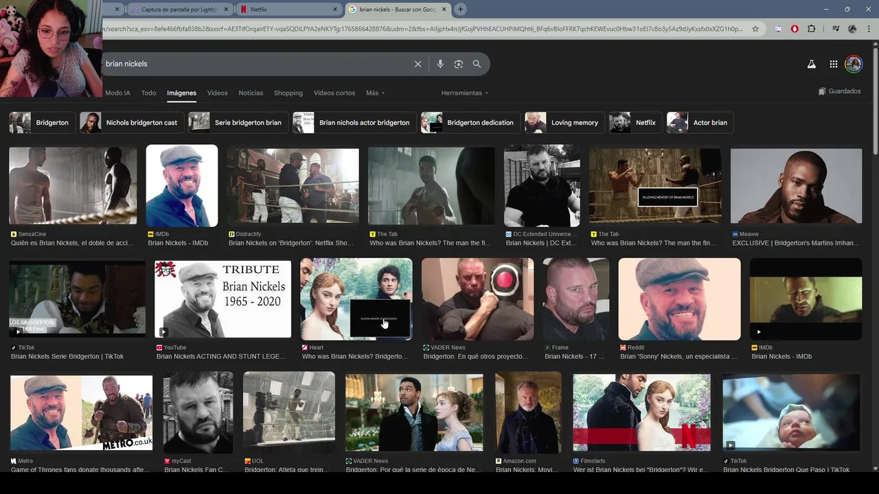The image size is (879, 494).
Task: Filter by Actor brian chip
Action: pos(700,123)
